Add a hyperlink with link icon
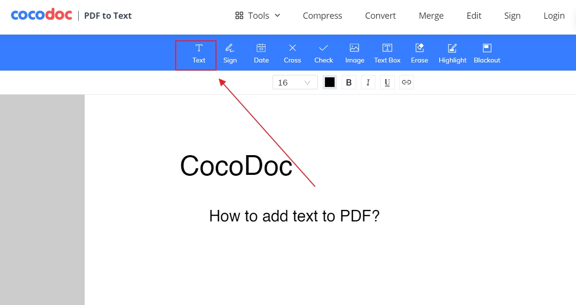Viewport: 576px width, 305px height. pyautogui.click(x=407, y=82)
